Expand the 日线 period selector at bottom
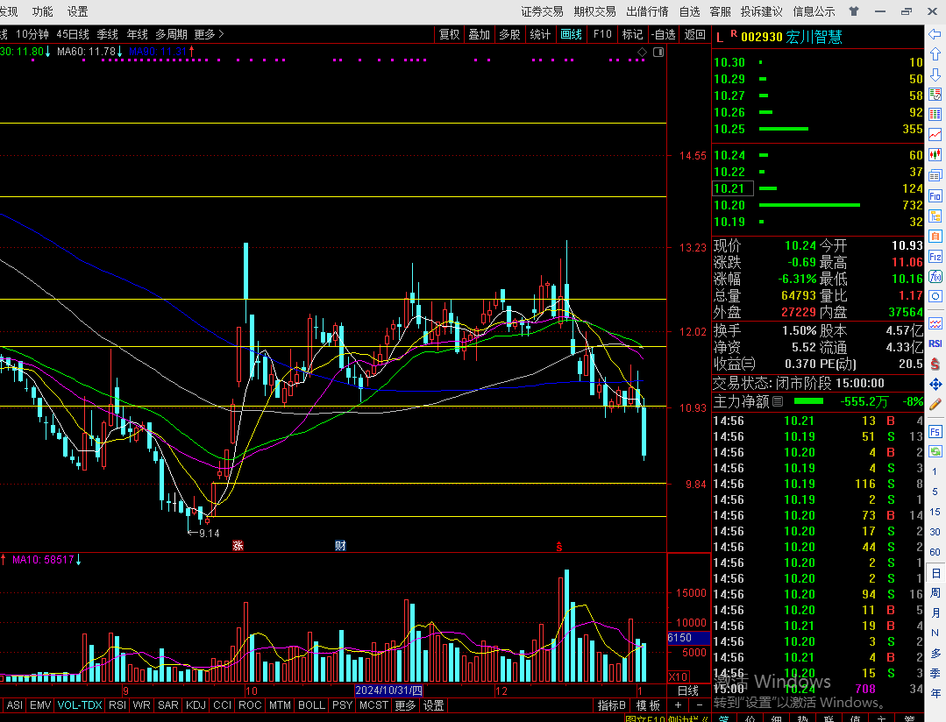 point(687,690)
